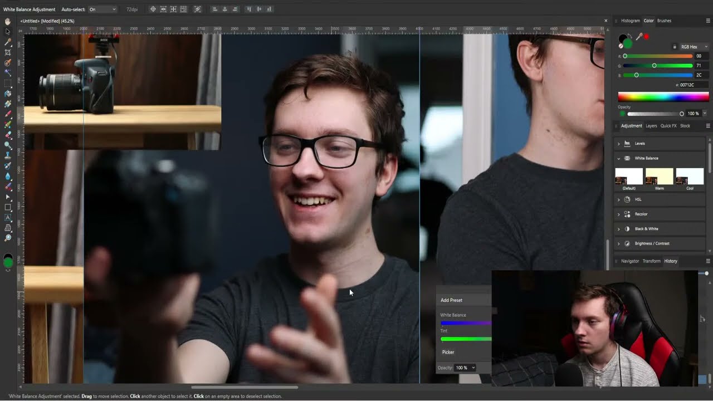Viewport: 713px width, 401px height.
Task: Swap primary and secondary colors in Color panel
Action: point(630,36)
